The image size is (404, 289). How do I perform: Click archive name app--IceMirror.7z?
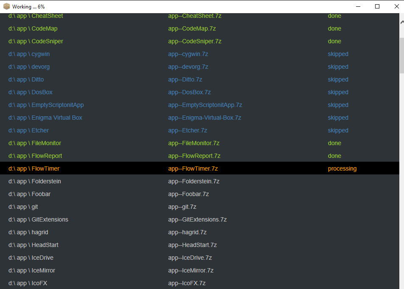coord(191,271)
